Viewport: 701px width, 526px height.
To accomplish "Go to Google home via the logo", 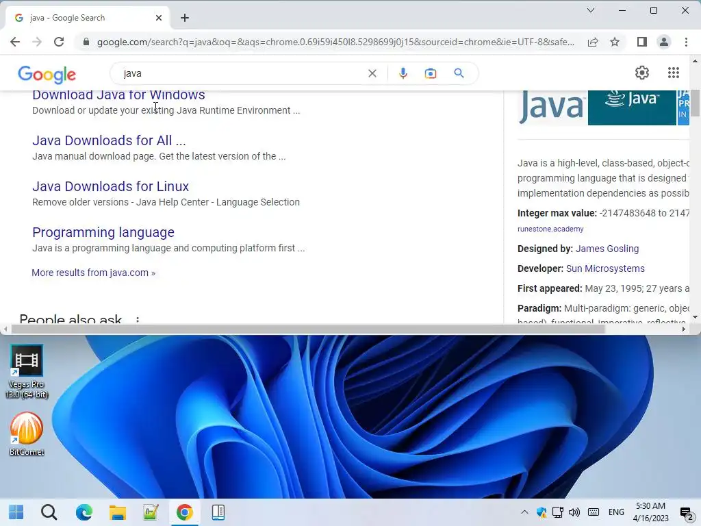I will 47,74.
